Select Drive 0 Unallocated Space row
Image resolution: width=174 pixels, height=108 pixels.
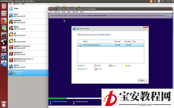pyautogui.click(x=111, y=45)
